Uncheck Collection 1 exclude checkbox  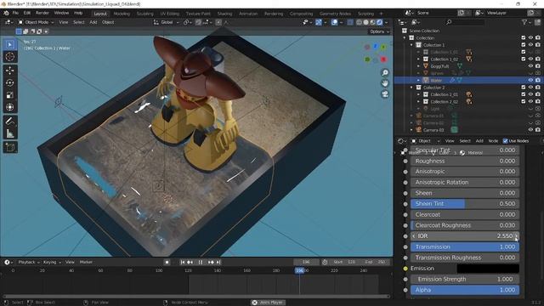coord(524,45)
